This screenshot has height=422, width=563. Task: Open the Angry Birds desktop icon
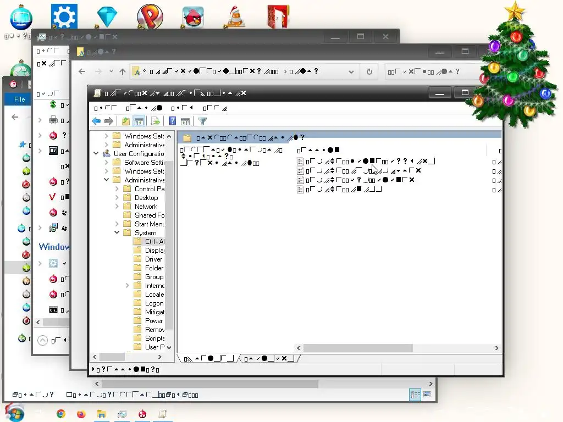[193, 17]
